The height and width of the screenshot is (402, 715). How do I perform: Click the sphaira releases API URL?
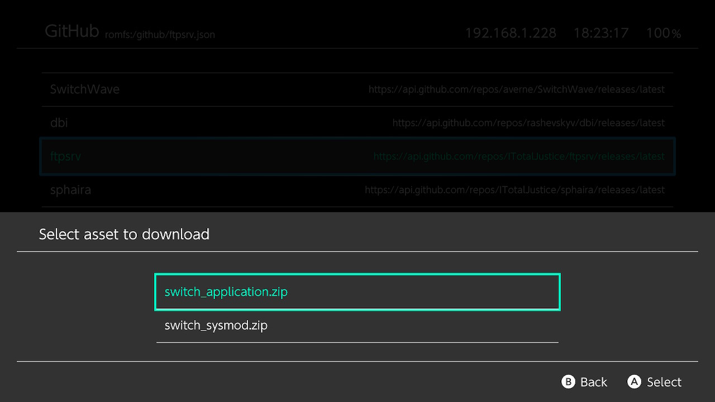point(514,190)
